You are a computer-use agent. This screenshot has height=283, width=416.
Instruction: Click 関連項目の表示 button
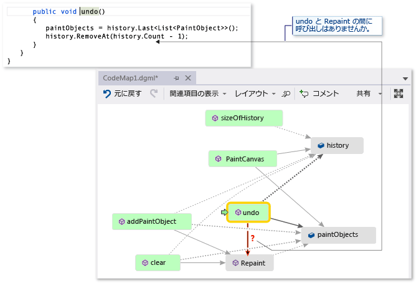click(x=194, y=94)
